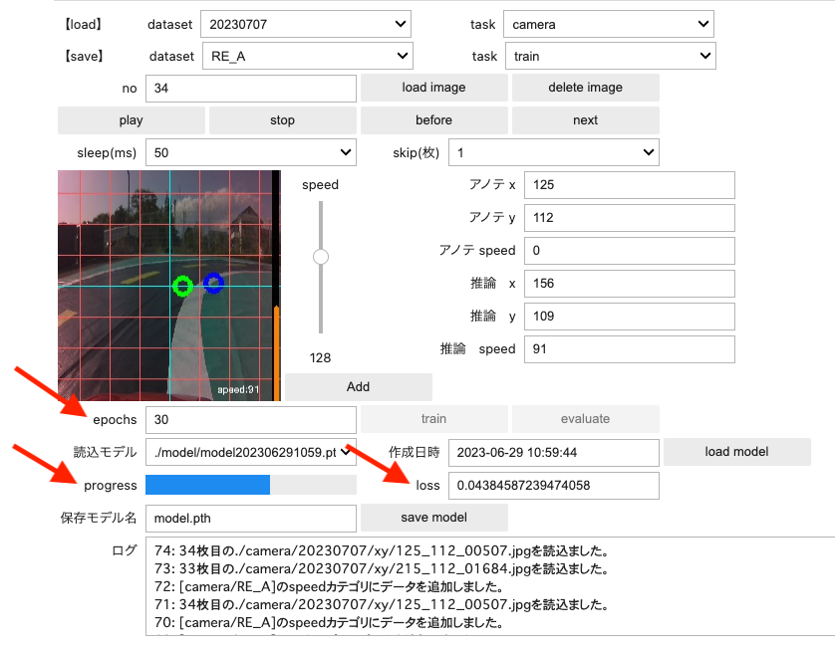Click the speed slider handle
The image size is (835, 648).
click(321, 257)
